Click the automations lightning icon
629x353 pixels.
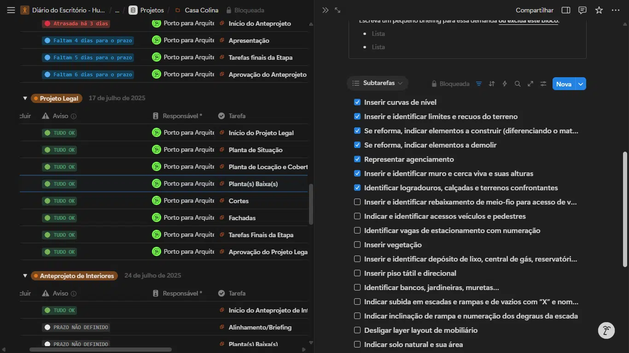point(505,84)
